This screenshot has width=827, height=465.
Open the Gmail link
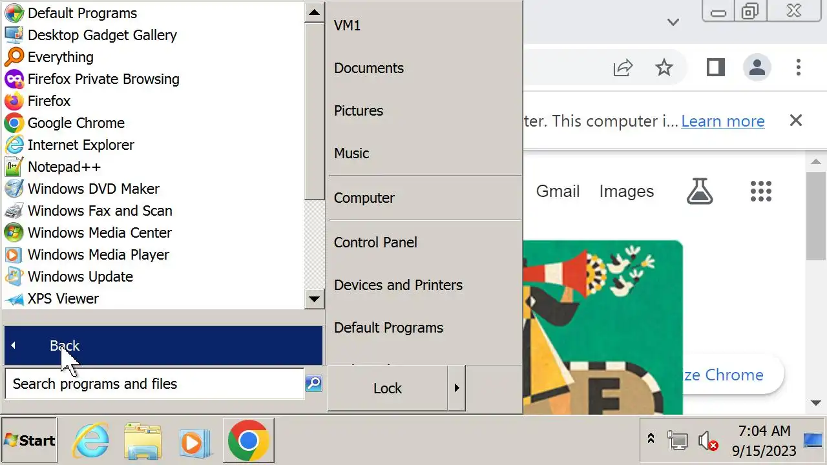[558, 191]
